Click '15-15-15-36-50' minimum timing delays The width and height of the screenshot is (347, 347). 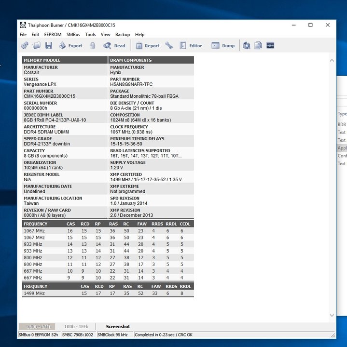126,144
